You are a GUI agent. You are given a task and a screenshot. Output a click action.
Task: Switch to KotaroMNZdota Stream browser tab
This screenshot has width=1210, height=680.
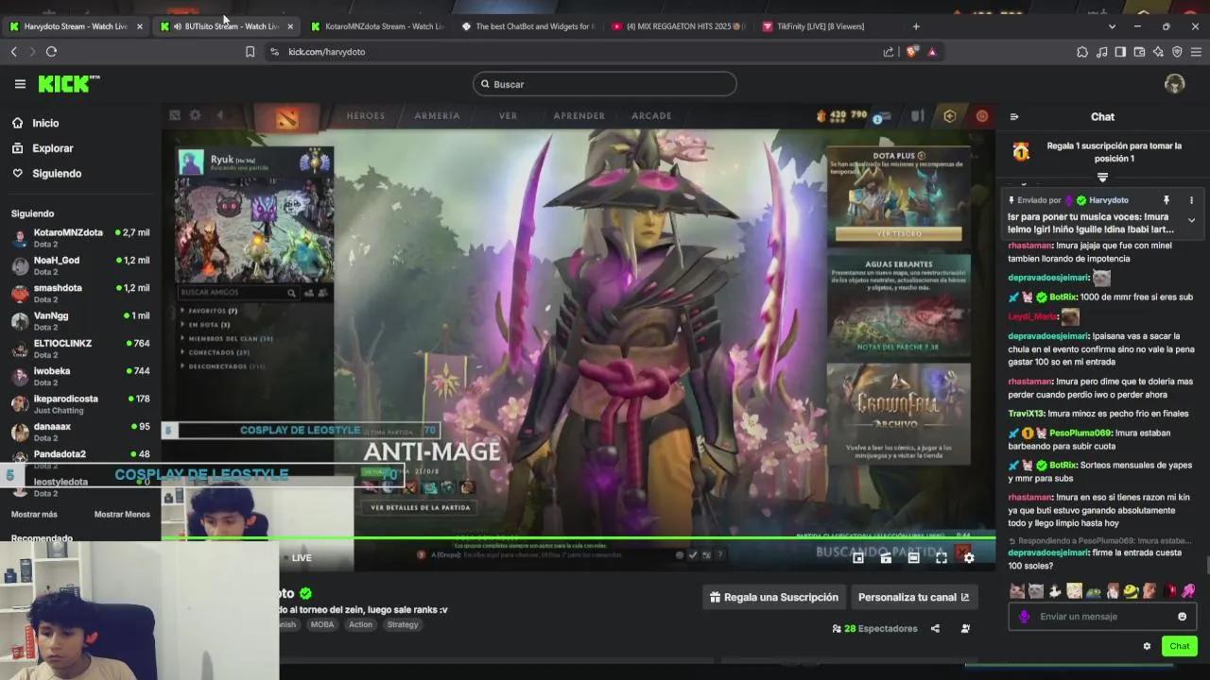378,26
